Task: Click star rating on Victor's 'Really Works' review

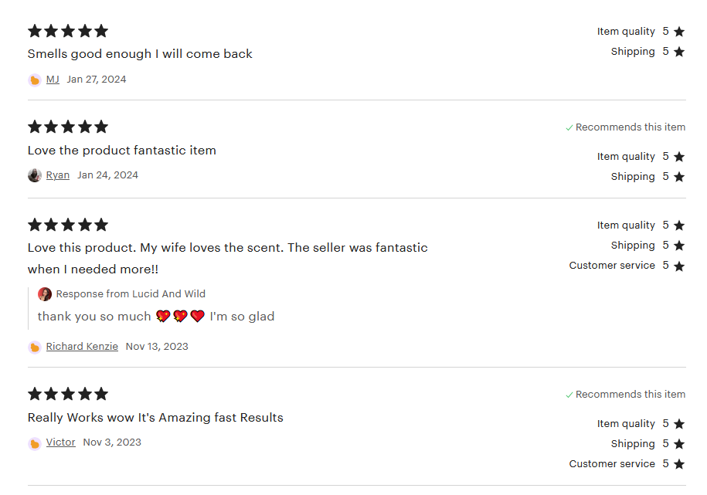Action: click(x=68, y=395)
